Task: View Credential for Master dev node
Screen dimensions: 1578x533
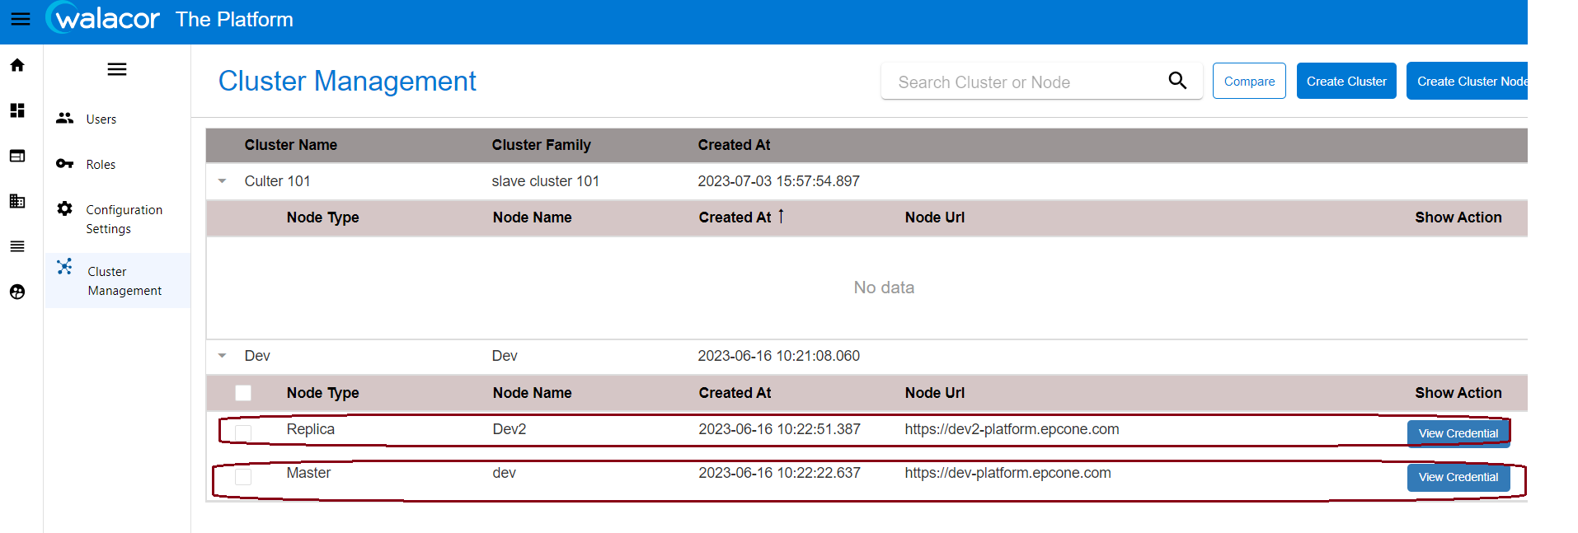Action: (1458, 477)
